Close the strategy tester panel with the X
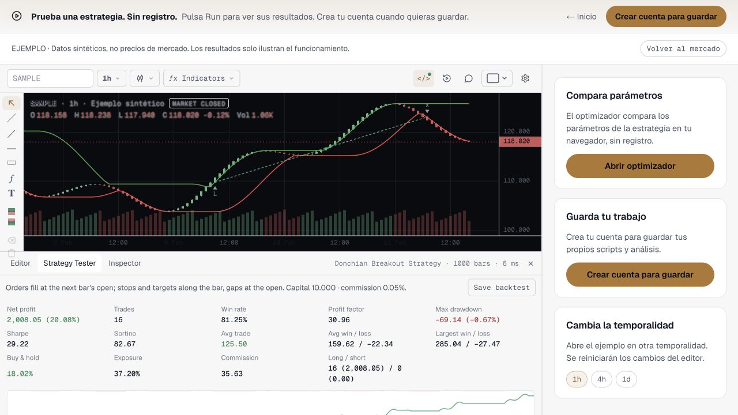Viewport: 738px width, 415px height. click(x=530, y=263)
